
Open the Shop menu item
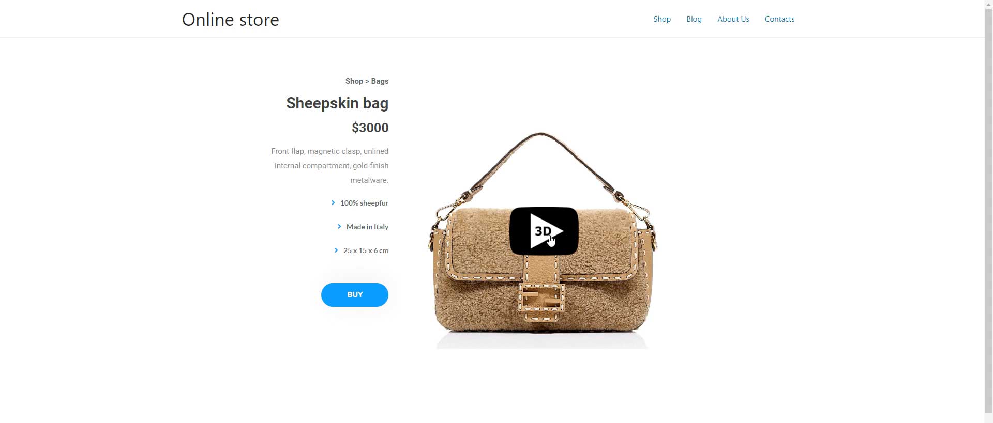(x=661, y=19)
